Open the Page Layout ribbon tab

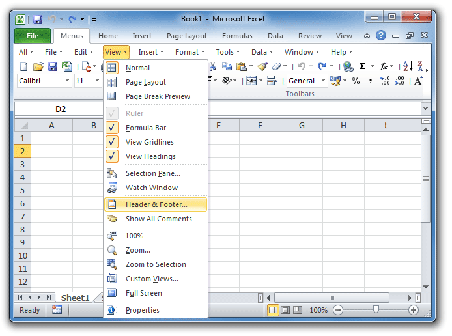pos(186,36)
